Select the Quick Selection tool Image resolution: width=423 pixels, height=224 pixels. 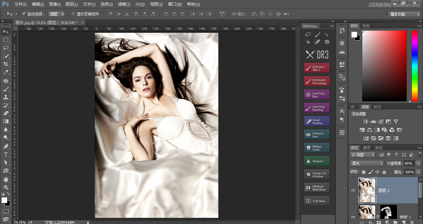pos(6,56)
